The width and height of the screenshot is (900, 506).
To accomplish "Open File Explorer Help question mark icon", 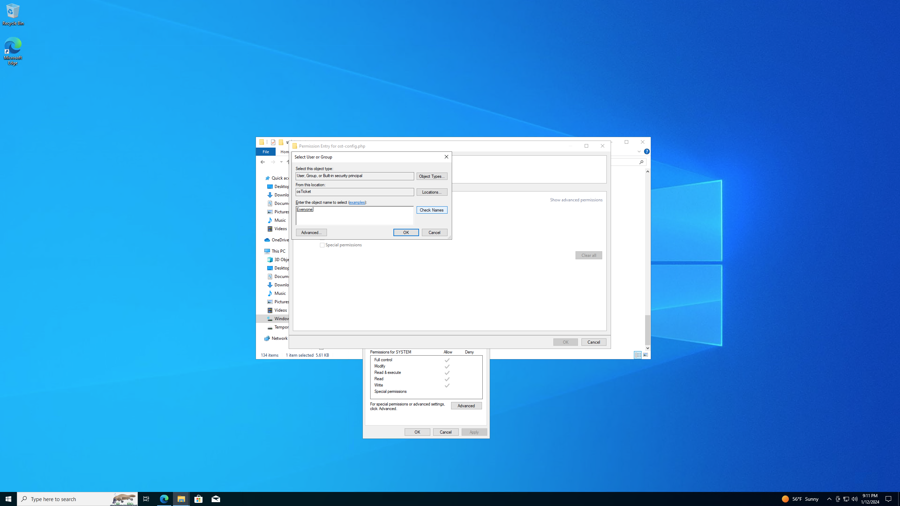I will tap(647, 151).
